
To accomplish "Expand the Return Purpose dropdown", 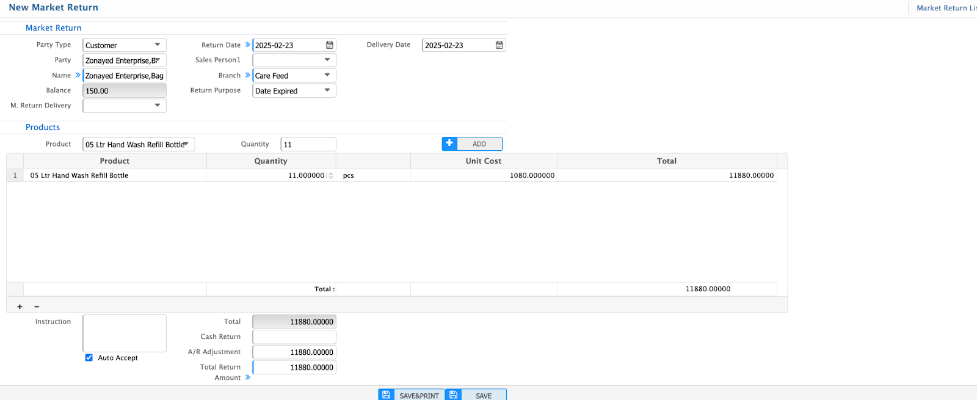I will point(327,90).
